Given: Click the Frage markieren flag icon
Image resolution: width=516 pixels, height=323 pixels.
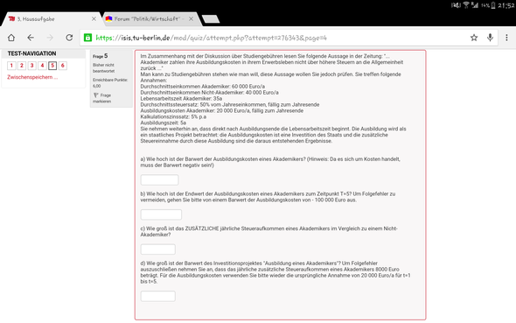Looking at the screenshot, I should [95, 95].
